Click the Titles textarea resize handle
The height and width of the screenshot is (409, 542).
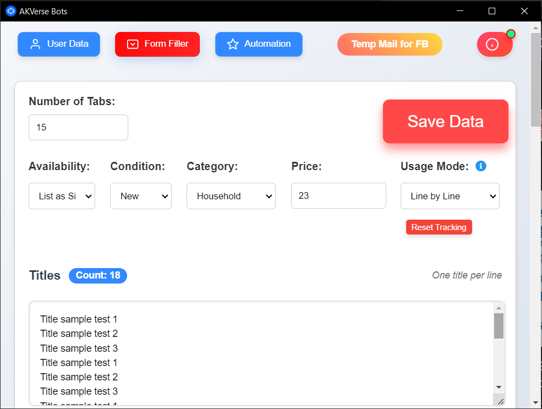pos(500,401)
